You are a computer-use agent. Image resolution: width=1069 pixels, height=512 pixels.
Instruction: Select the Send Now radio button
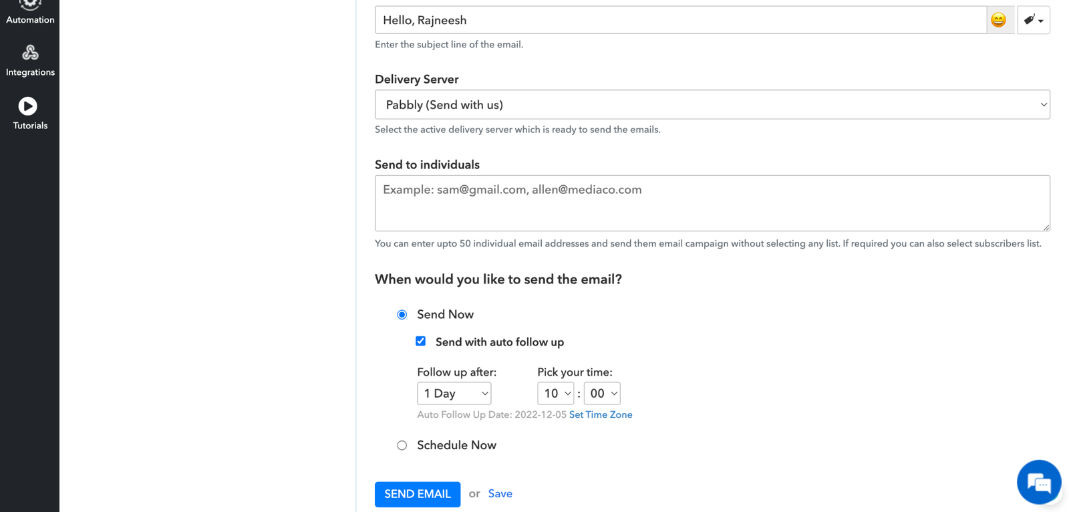[x=402, y=315]
